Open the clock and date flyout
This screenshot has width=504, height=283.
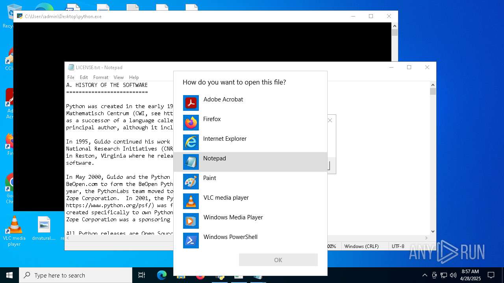pos(471,275)
